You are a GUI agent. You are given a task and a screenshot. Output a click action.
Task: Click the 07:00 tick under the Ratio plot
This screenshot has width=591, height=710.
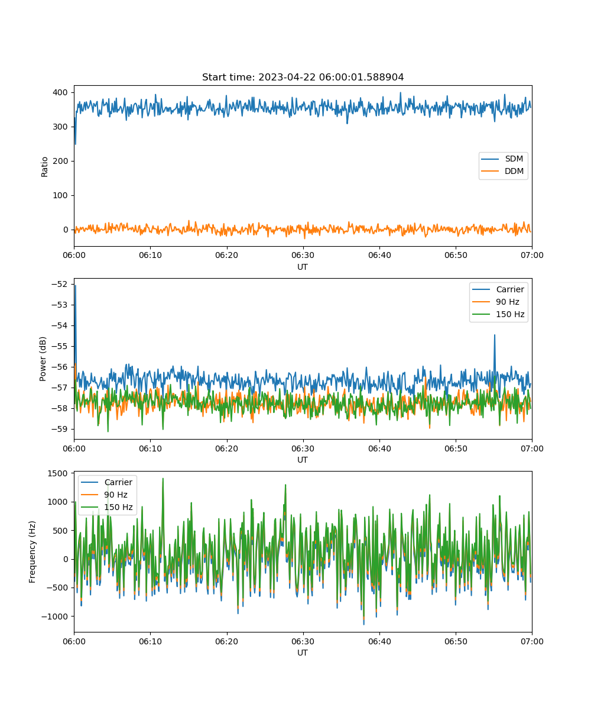[531, 255]
